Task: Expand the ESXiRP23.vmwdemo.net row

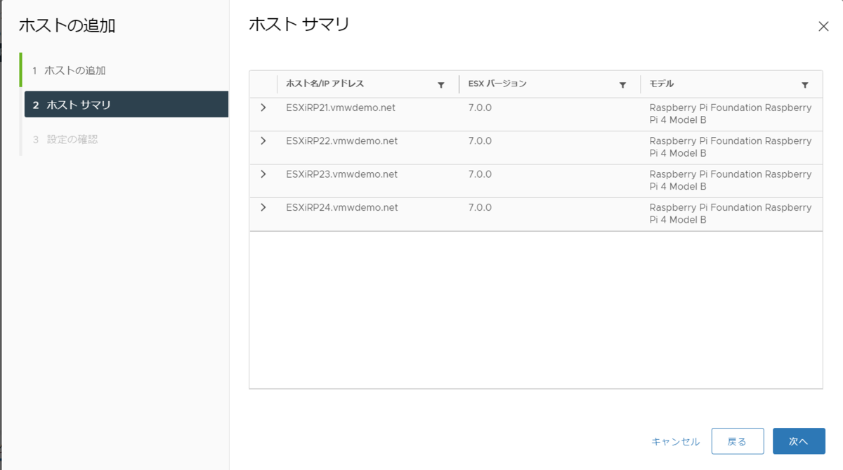Action: point(263,174)
